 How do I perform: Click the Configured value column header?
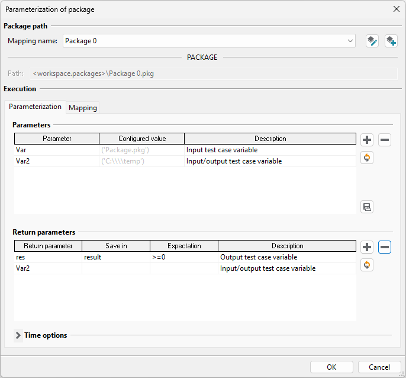coord(142,139)
